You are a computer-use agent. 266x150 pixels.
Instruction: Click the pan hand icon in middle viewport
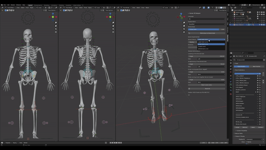[x=113, y=26]
